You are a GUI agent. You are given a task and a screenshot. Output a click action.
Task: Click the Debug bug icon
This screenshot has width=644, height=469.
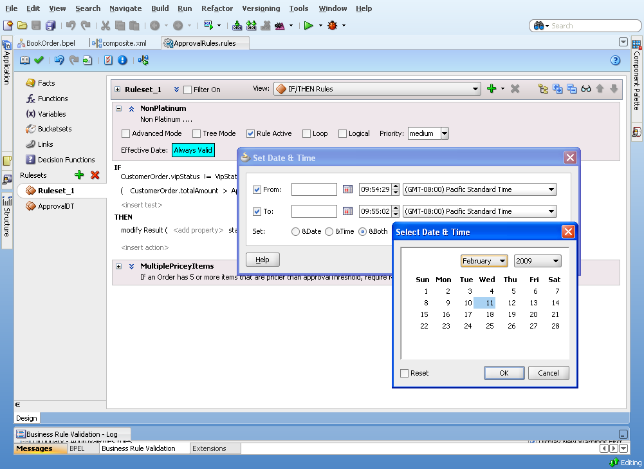tap(332, 26)
